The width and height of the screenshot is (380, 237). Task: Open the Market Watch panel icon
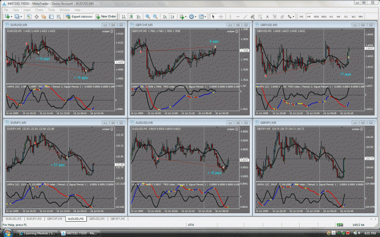tap(29, 16)
